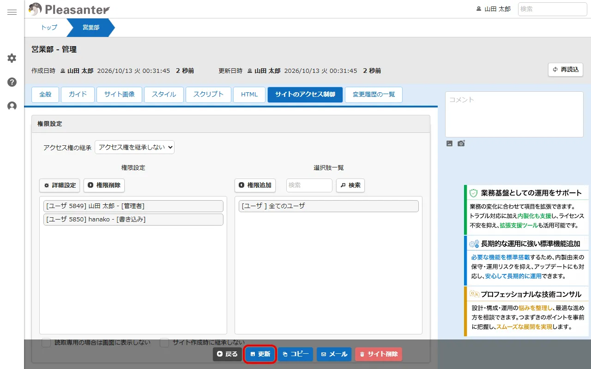591x369 pixels.
Task: Switch to the スクリプト tab
Action: coord(208,95)
